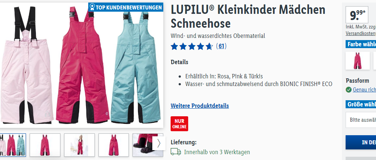Click the 9.99 price box
Image resolution: width=376 pixels, height=160 pixels.
pos(357,15)
